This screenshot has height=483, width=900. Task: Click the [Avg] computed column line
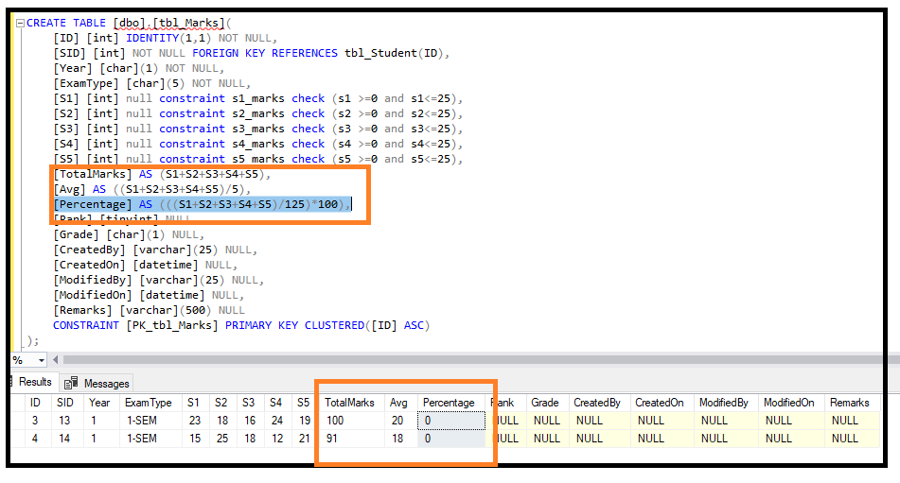(x=152, y=189)
